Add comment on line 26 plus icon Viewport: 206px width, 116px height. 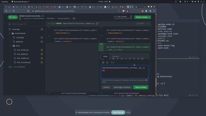pos(105,44)
